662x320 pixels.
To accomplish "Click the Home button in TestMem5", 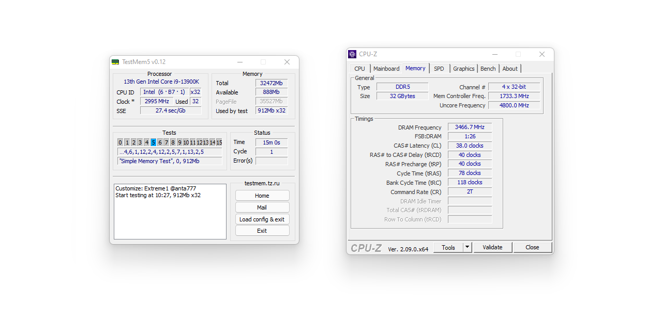I will pyautogui.click(x=262, y=196).
